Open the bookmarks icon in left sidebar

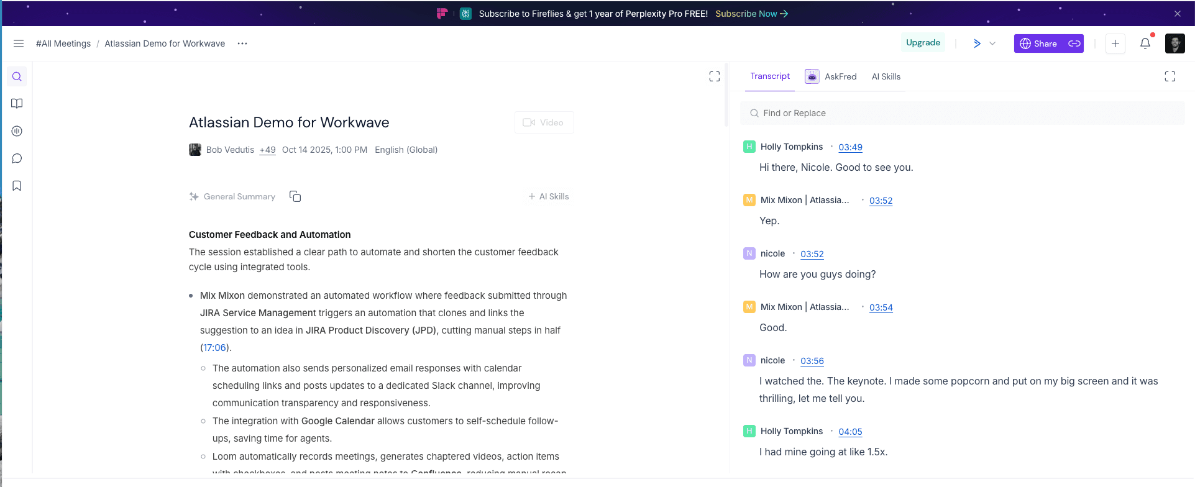pos(17,186)
